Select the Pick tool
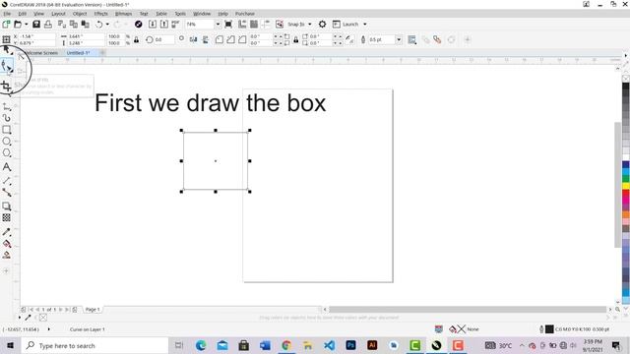 (x=7, y=50)
